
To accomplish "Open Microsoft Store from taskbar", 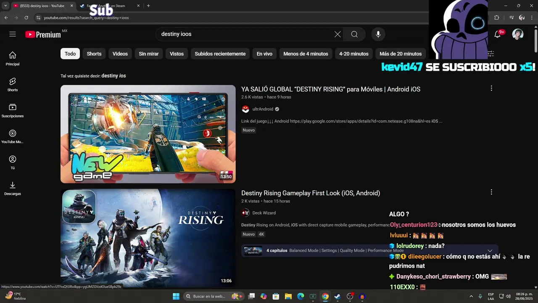I will pos(276,296).
